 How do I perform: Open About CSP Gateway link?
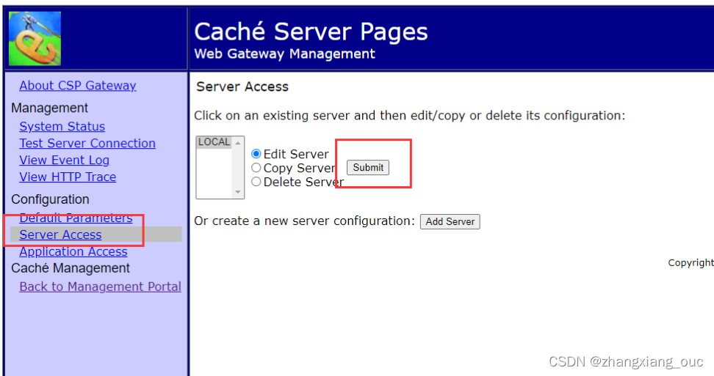77,85
